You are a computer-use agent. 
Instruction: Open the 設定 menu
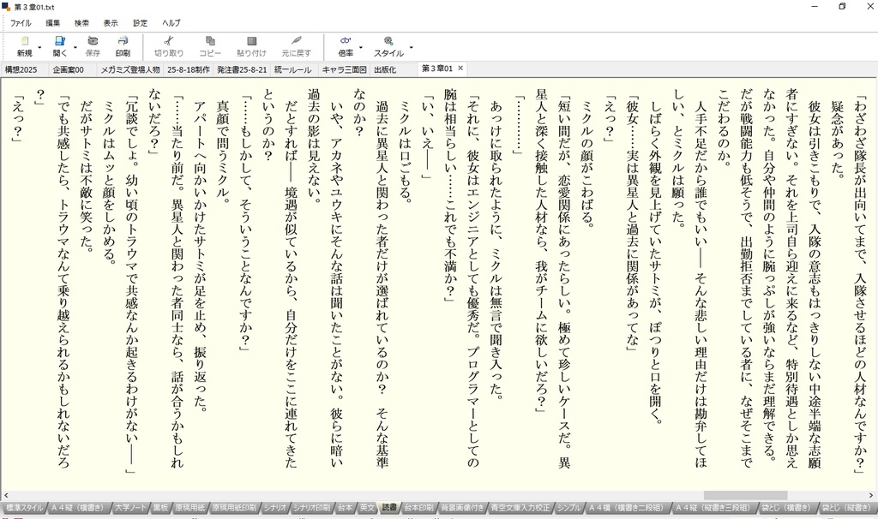tap(140, 23)
